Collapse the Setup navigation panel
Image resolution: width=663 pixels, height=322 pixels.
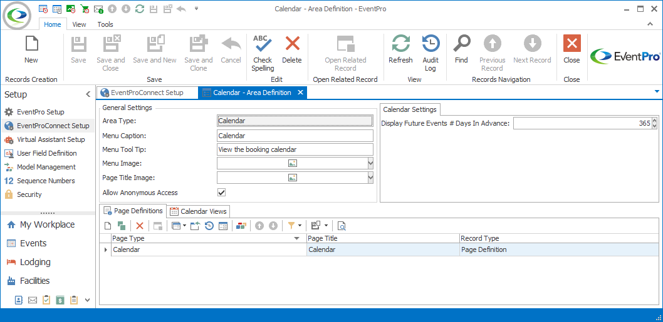point(88,94)
